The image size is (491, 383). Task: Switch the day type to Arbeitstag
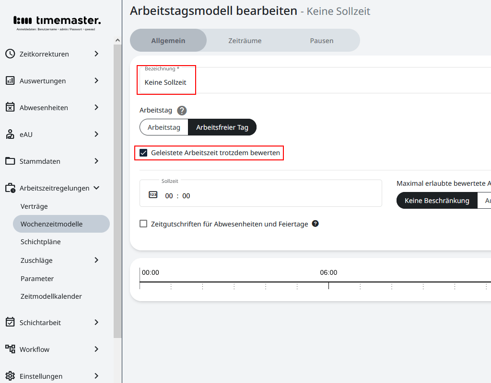coord(164,127)
